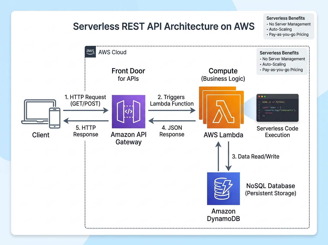Screen dimensions: 328x245
Task: Select the 'Amazon API Gateway' caption
Action: (128, 138)
